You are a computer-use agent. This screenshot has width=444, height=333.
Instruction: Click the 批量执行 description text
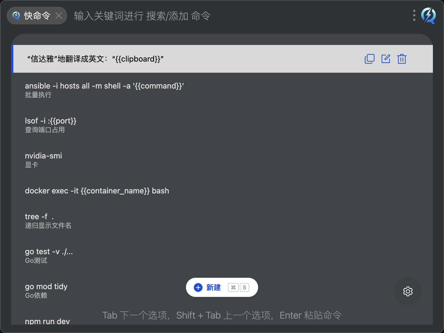[x=38, y=95]
